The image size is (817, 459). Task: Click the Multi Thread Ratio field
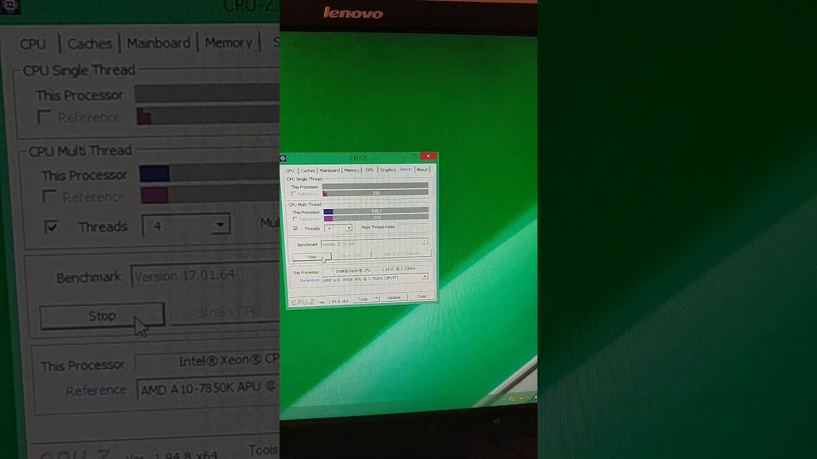point(412,227)
